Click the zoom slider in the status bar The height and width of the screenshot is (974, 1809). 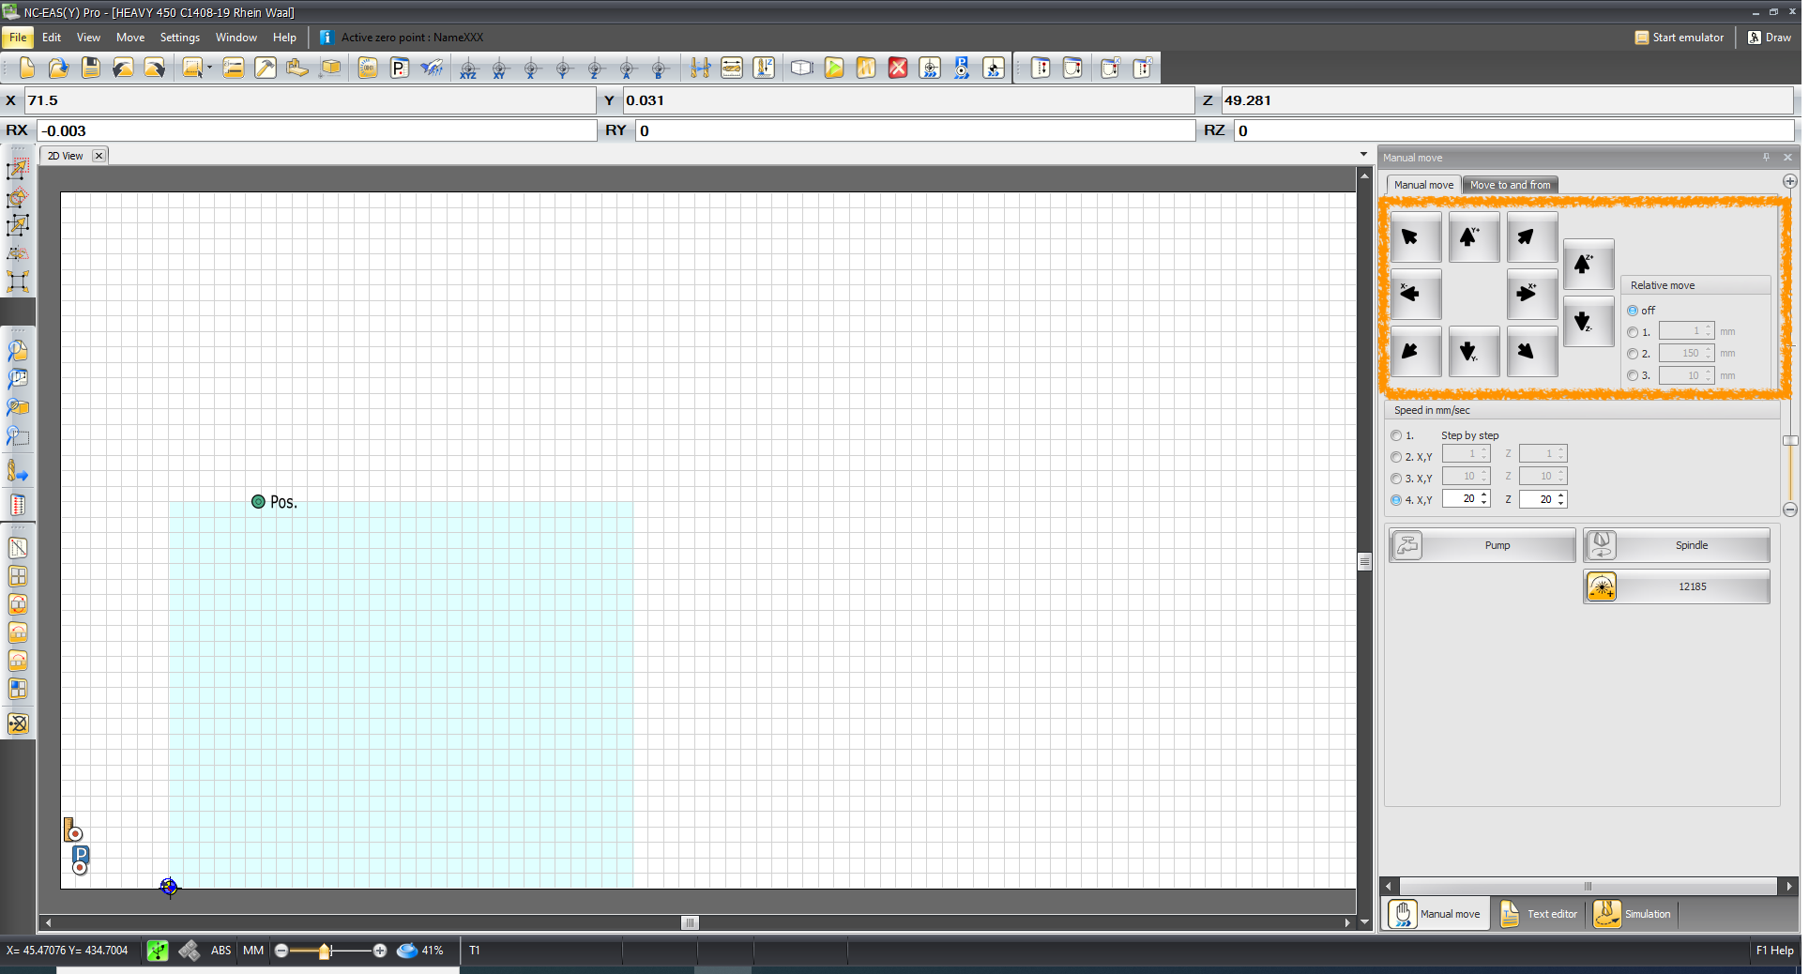325,951
